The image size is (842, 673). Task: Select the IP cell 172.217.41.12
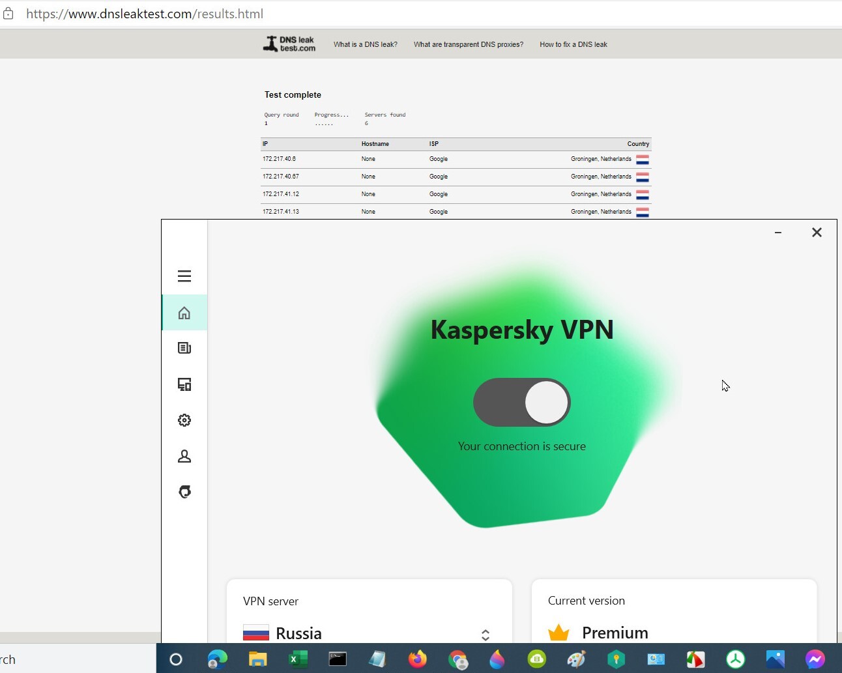[x=281, y=194]
